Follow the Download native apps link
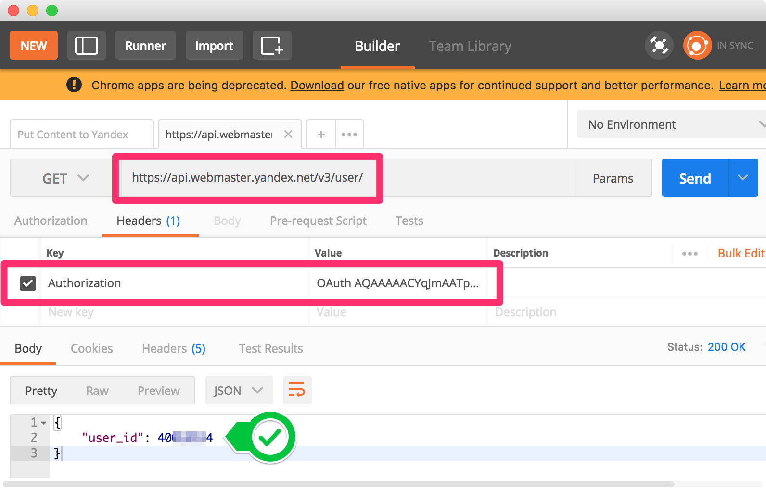This screenshot has height=490, width=766. 317,85
